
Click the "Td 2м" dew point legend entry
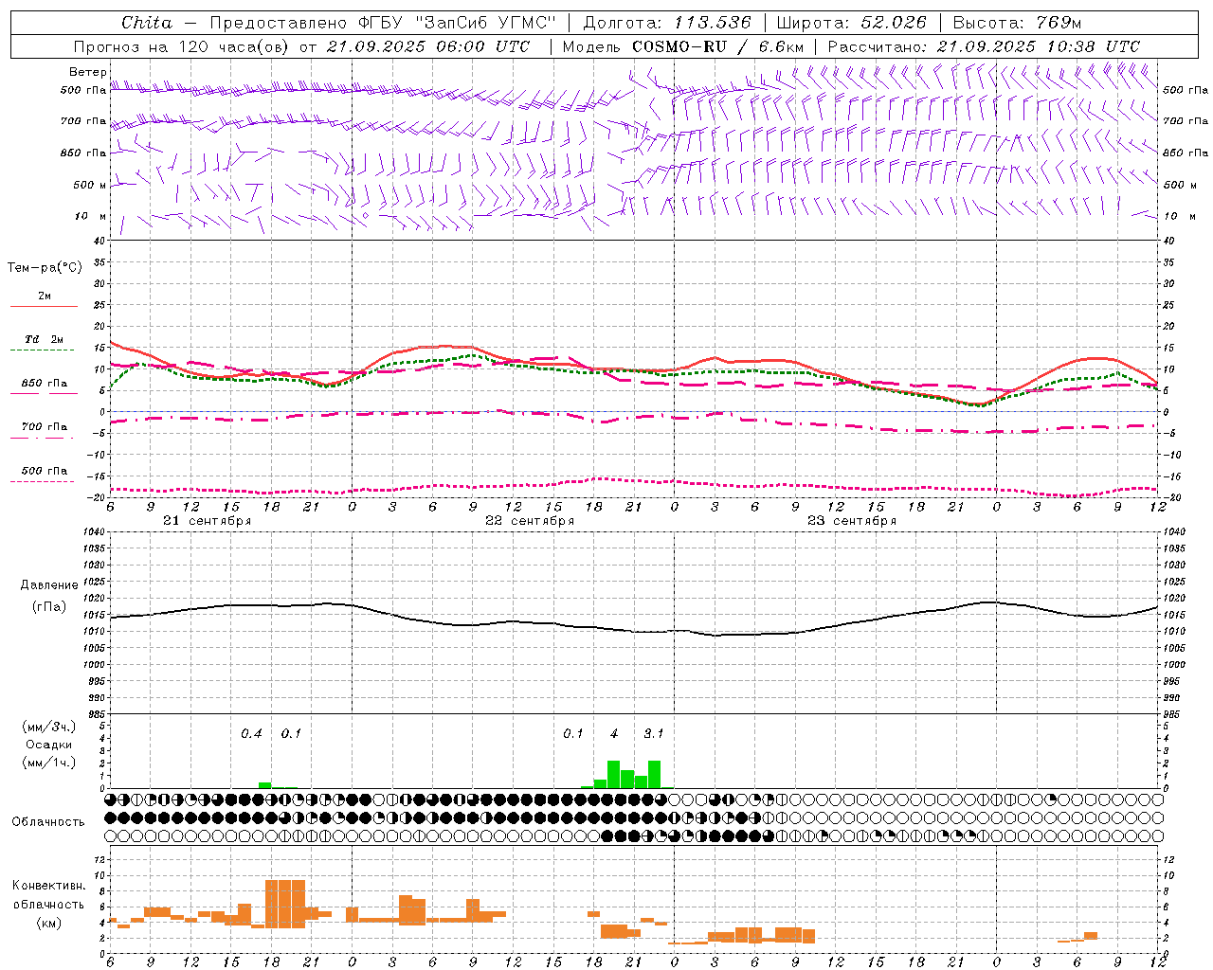(x=44, y=339)
